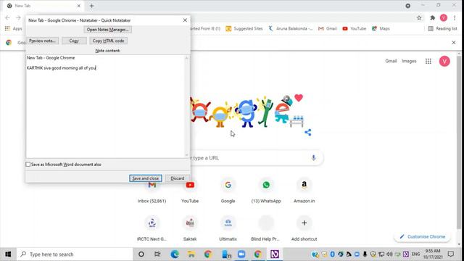Go back with the browser back arrow
This screenshot has height=261, width=464.
(x=7, y=18)
